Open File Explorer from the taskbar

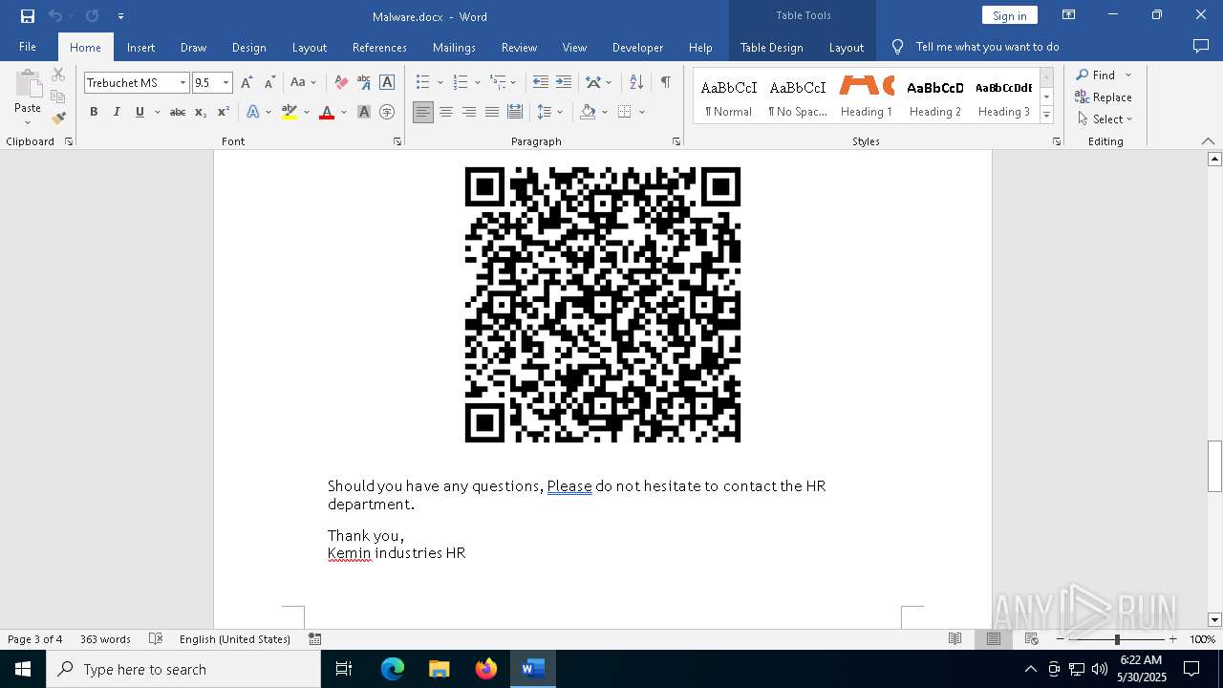440,669
